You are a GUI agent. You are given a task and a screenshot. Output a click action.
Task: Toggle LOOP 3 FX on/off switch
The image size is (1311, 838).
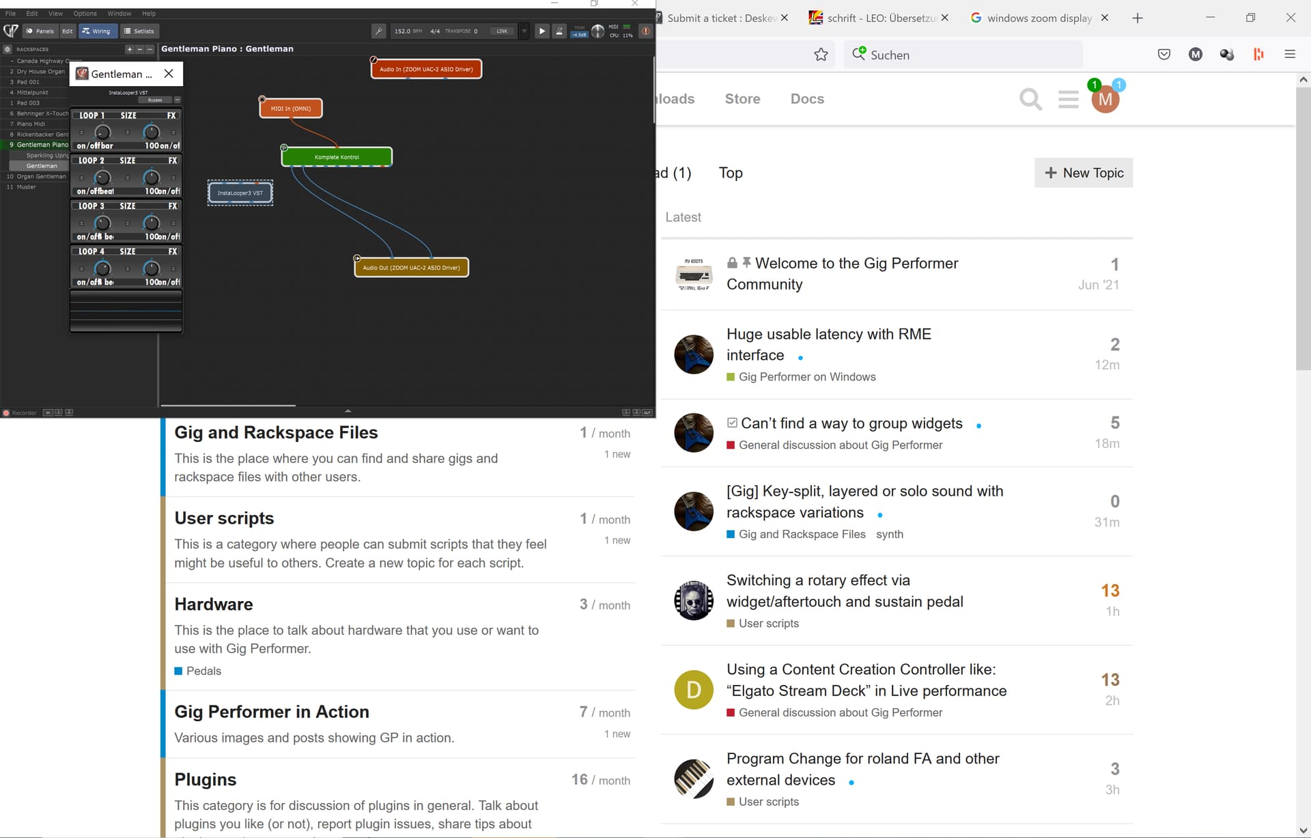pyautogui.click(x=173, y=223)
